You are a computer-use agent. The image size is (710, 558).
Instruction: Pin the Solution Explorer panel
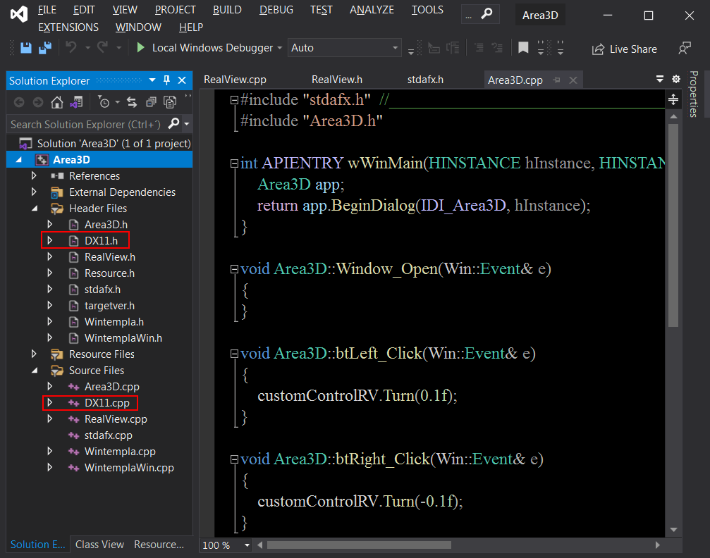point(166,80)
